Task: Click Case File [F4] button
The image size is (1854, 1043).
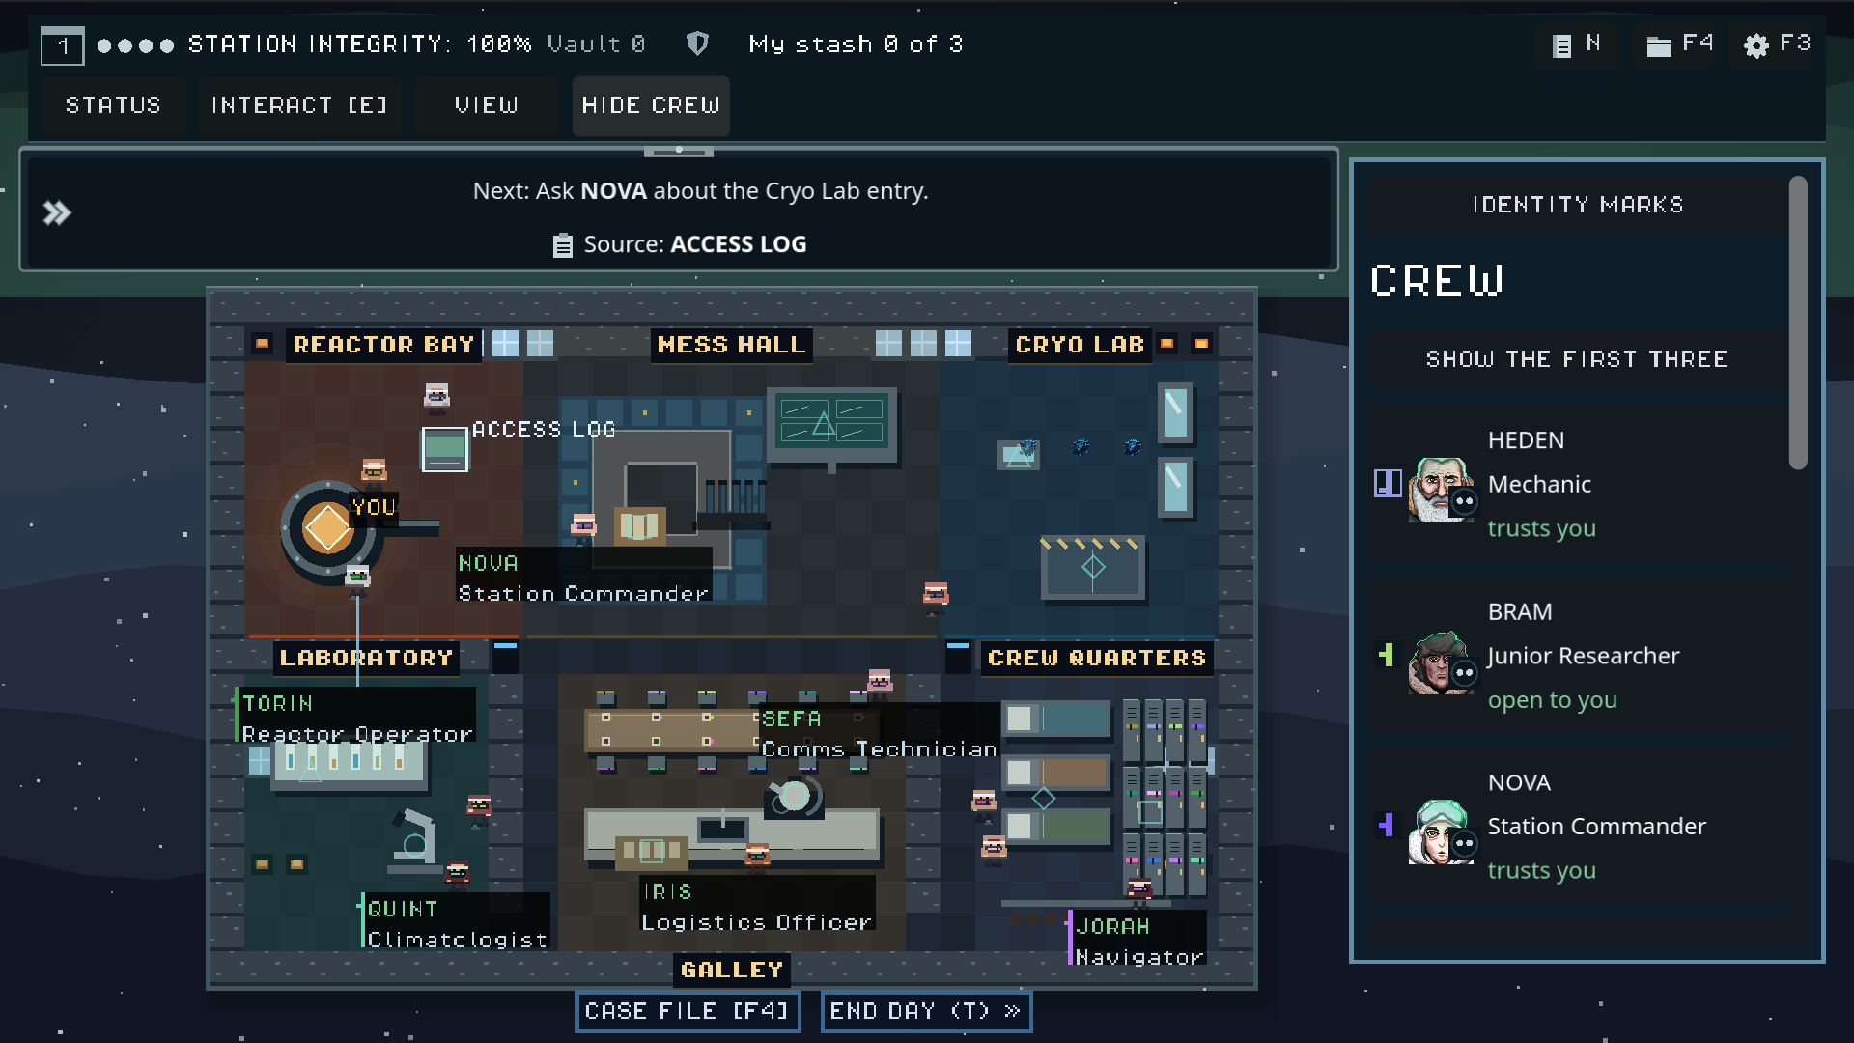Action: click(688, 1011)
